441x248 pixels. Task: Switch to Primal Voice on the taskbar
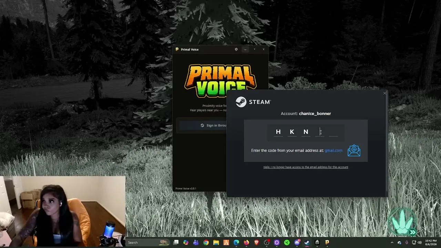tap(327, 242)
